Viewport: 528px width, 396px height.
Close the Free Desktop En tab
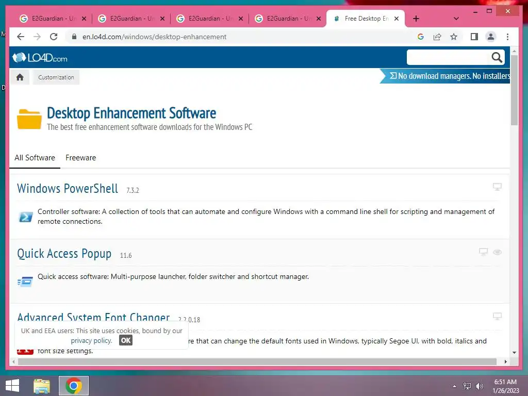coord(397,19)
